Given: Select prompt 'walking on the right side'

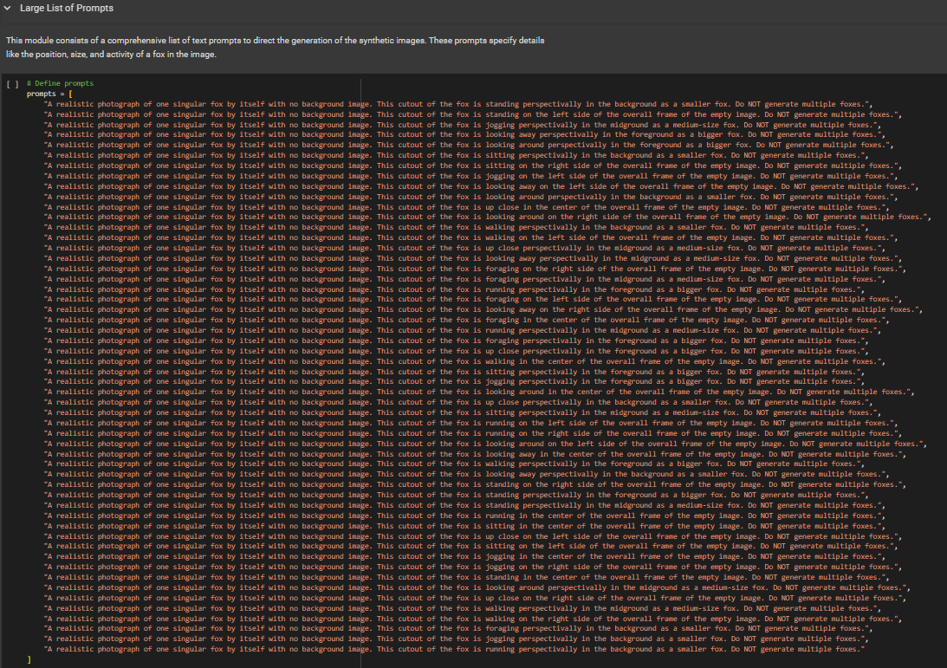Looking at the screenshot, I should 473,619.
